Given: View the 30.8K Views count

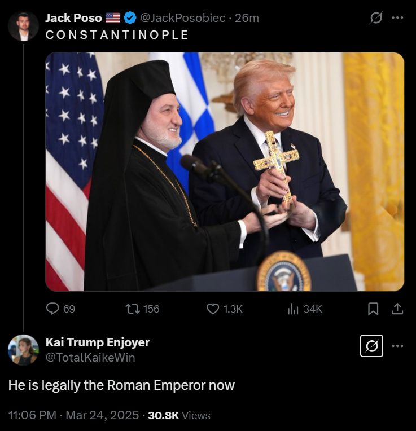Looking at the screenshot, I should click(179, 415).
